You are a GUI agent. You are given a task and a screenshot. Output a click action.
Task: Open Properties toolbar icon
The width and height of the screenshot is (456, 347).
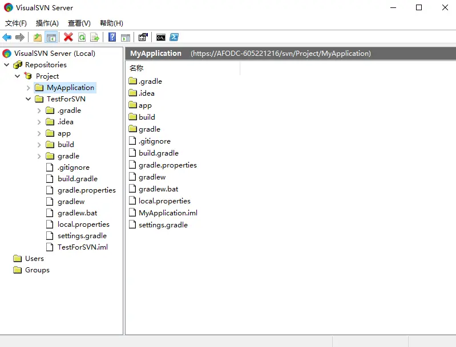pos(143,37)
